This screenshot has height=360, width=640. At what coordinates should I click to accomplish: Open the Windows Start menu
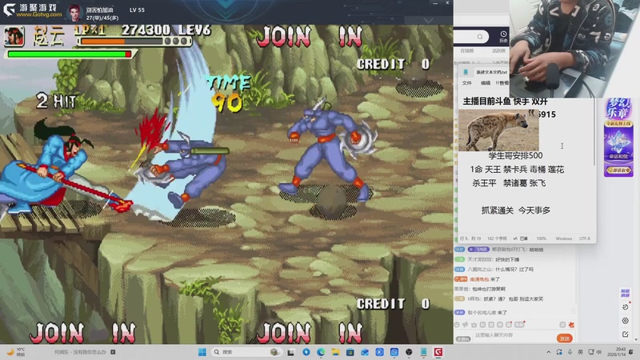[202, 352]
